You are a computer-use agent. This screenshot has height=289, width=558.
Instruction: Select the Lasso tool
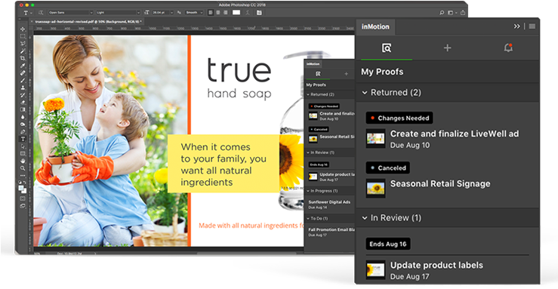pos(23,44)
